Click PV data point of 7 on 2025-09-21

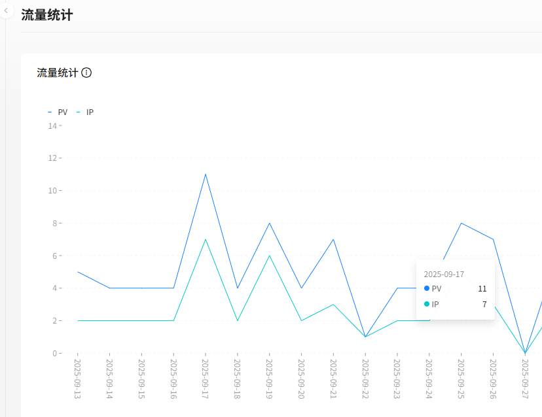point(333,239)
